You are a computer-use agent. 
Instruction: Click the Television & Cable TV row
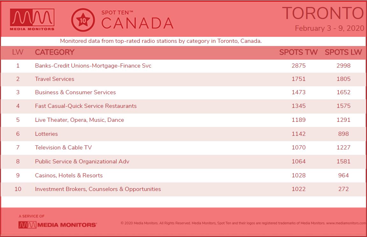click(x=183, y=148)
